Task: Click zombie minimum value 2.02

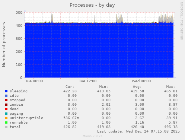Action: click(106, 105)
